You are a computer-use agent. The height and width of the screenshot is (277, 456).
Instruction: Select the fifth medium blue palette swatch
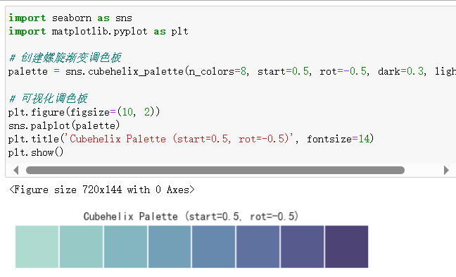[x=214, y=247]
